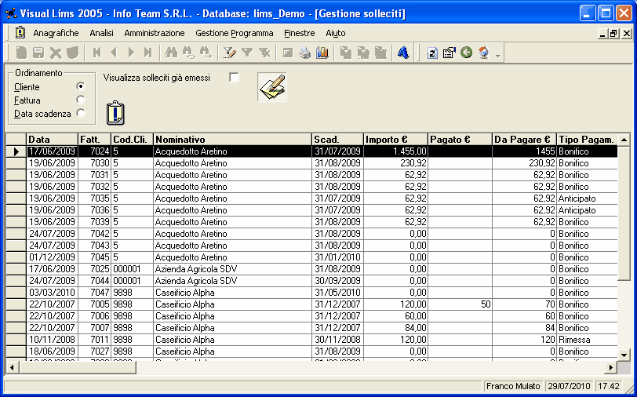The height and width of the screenshot is (397, 637).
Task: Jump to last record arrow
Action: (x=147, y=53)
